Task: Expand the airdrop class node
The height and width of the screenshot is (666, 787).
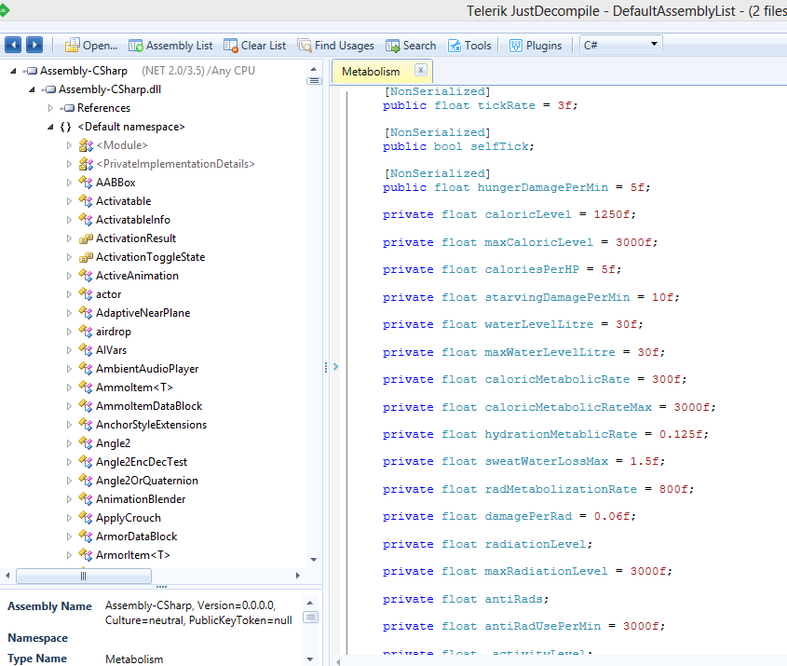Action: (x=69, y=332)
